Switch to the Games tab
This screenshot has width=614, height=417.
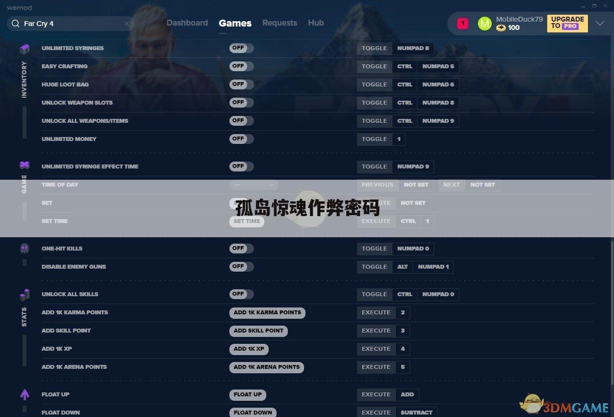235,23
